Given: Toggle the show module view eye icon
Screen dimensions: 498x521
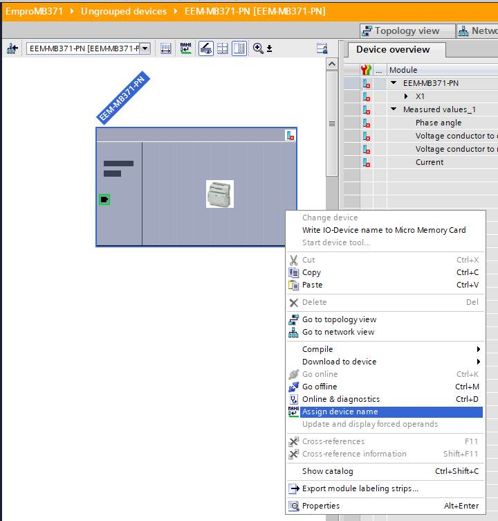Looking at the screenshot, I should click(206, 48).
